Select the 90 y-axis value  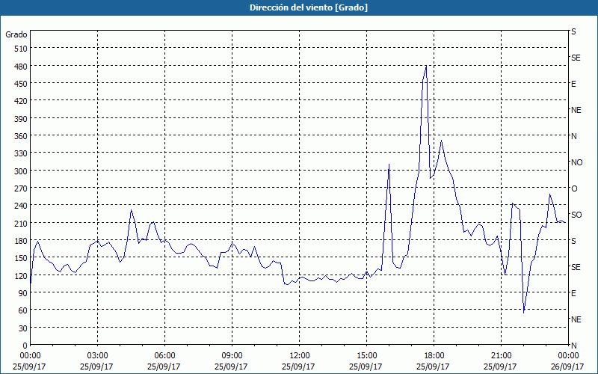(x=23, y=292)
